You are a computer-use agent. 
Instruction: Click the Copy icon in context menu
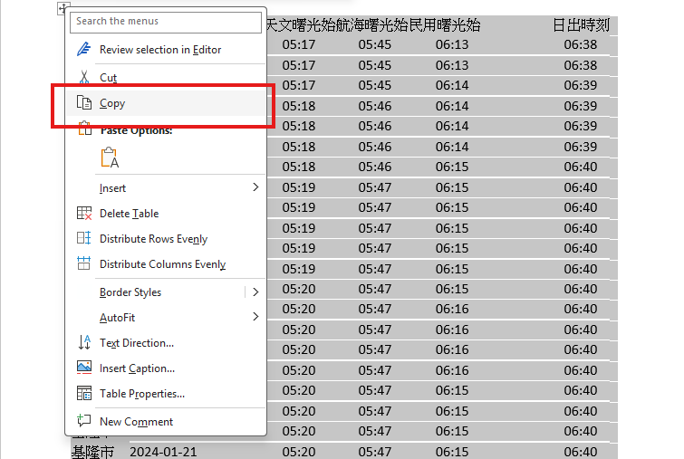tap(84, 103)
